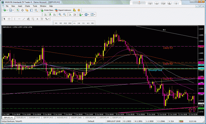206x124 pixels.
Task: Open the Charts menu
Action: [x=27, y=6]
